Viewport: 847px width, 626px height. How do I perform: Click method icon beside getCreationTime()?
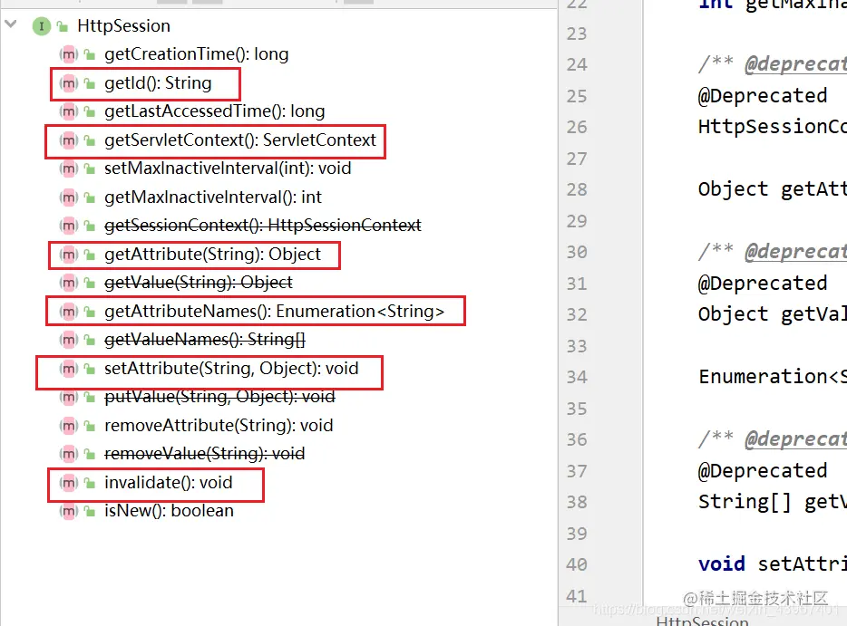click(68, 54)
